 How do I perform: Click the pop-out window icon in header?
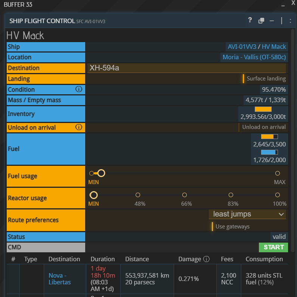[262, 21]
